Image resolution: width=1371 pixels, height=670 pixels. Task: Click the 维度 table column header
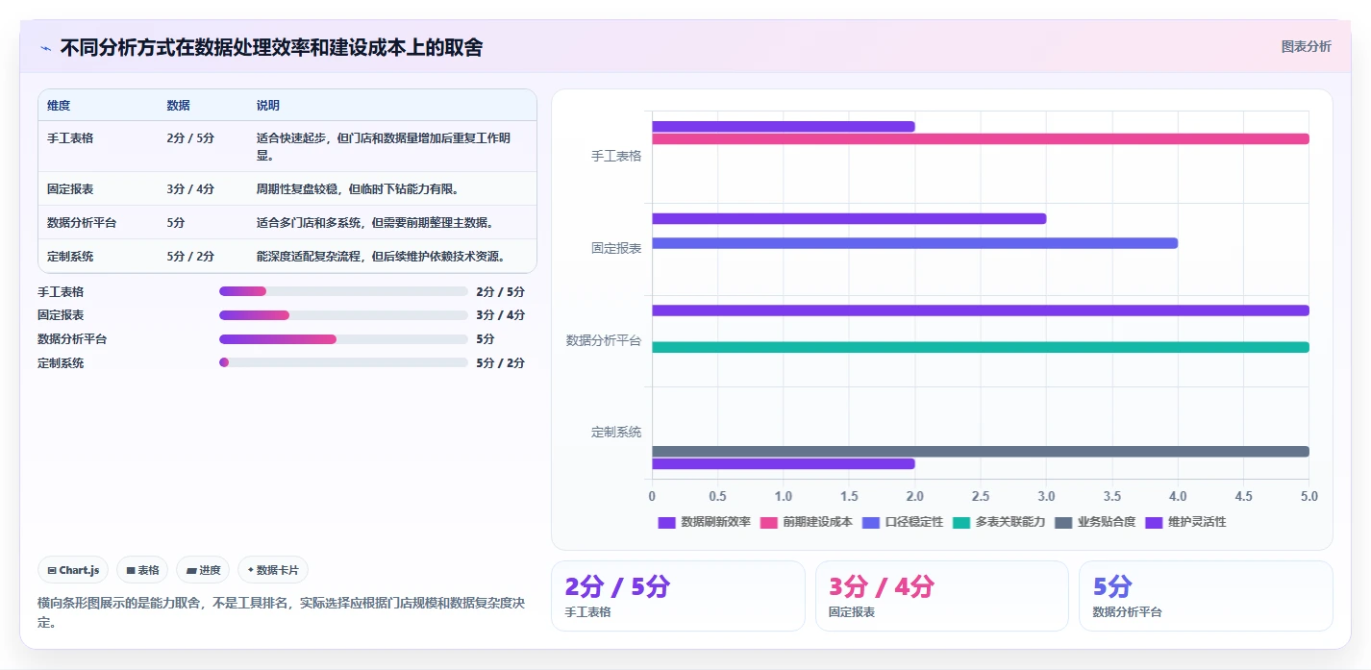tap(59, 106)
